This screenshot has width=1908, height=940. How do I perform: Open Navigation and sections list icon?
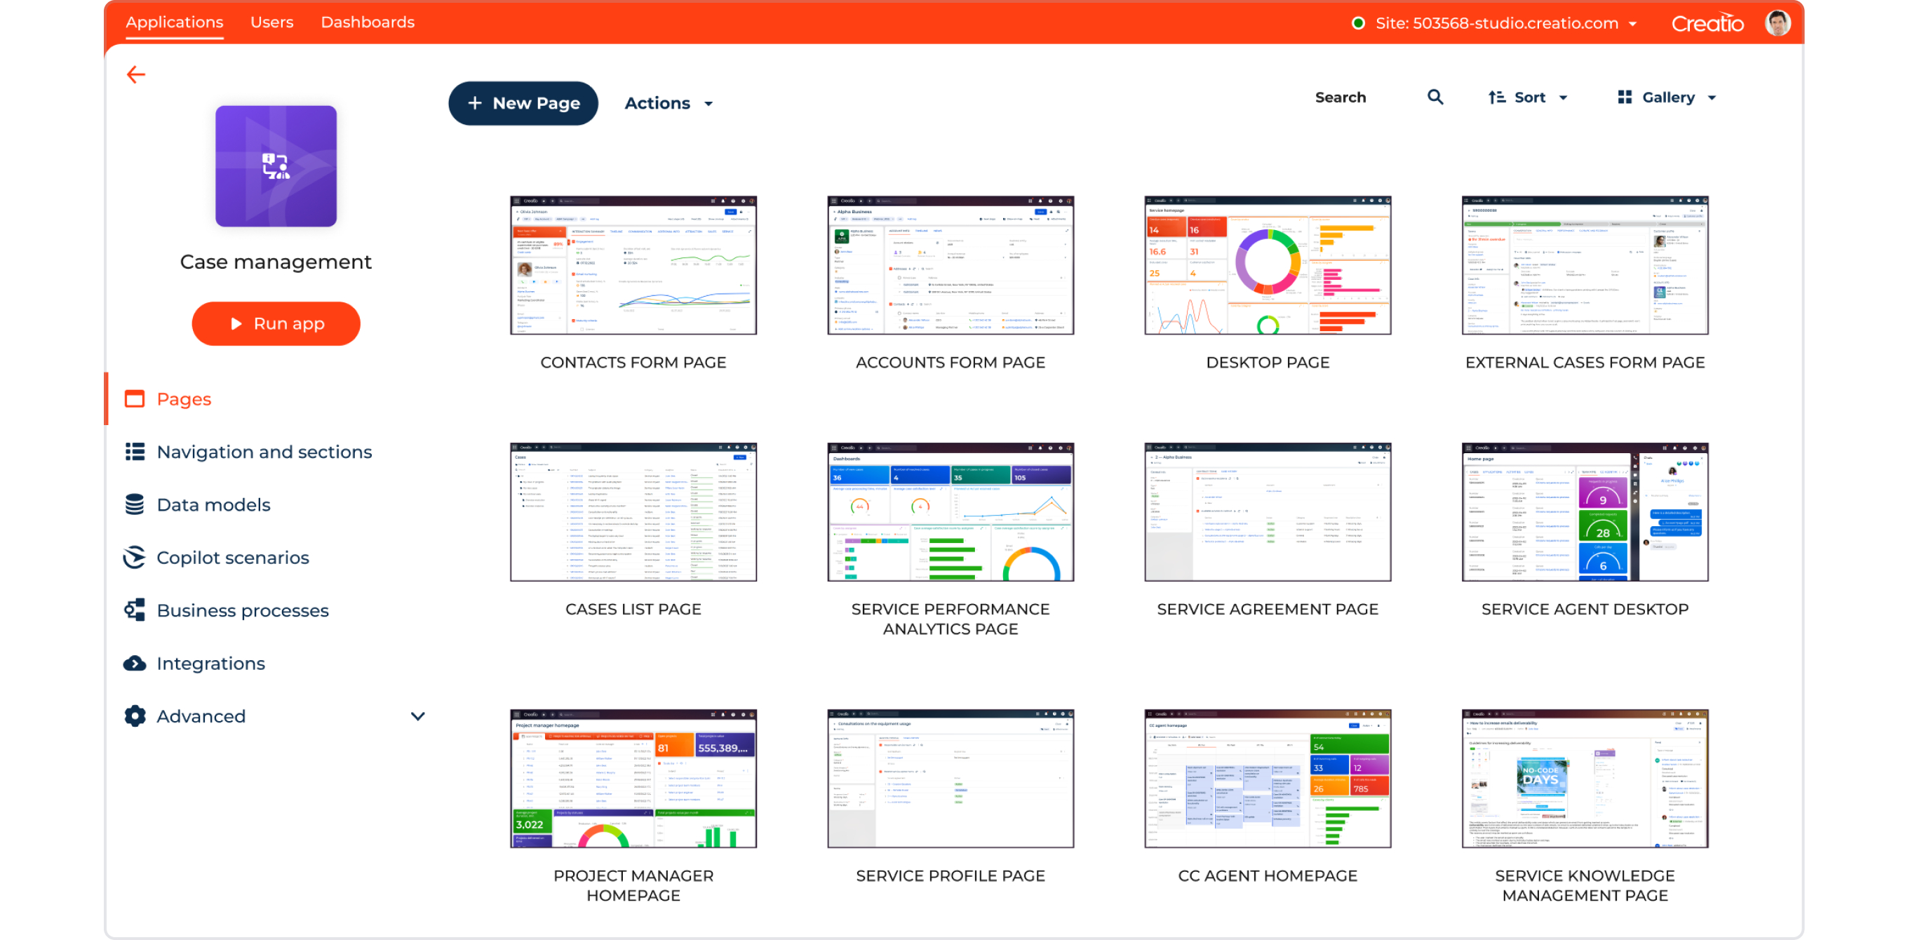pos(134,452)
